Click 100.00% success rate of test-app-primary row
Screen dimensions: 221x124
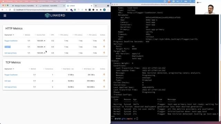pos(40,53)
